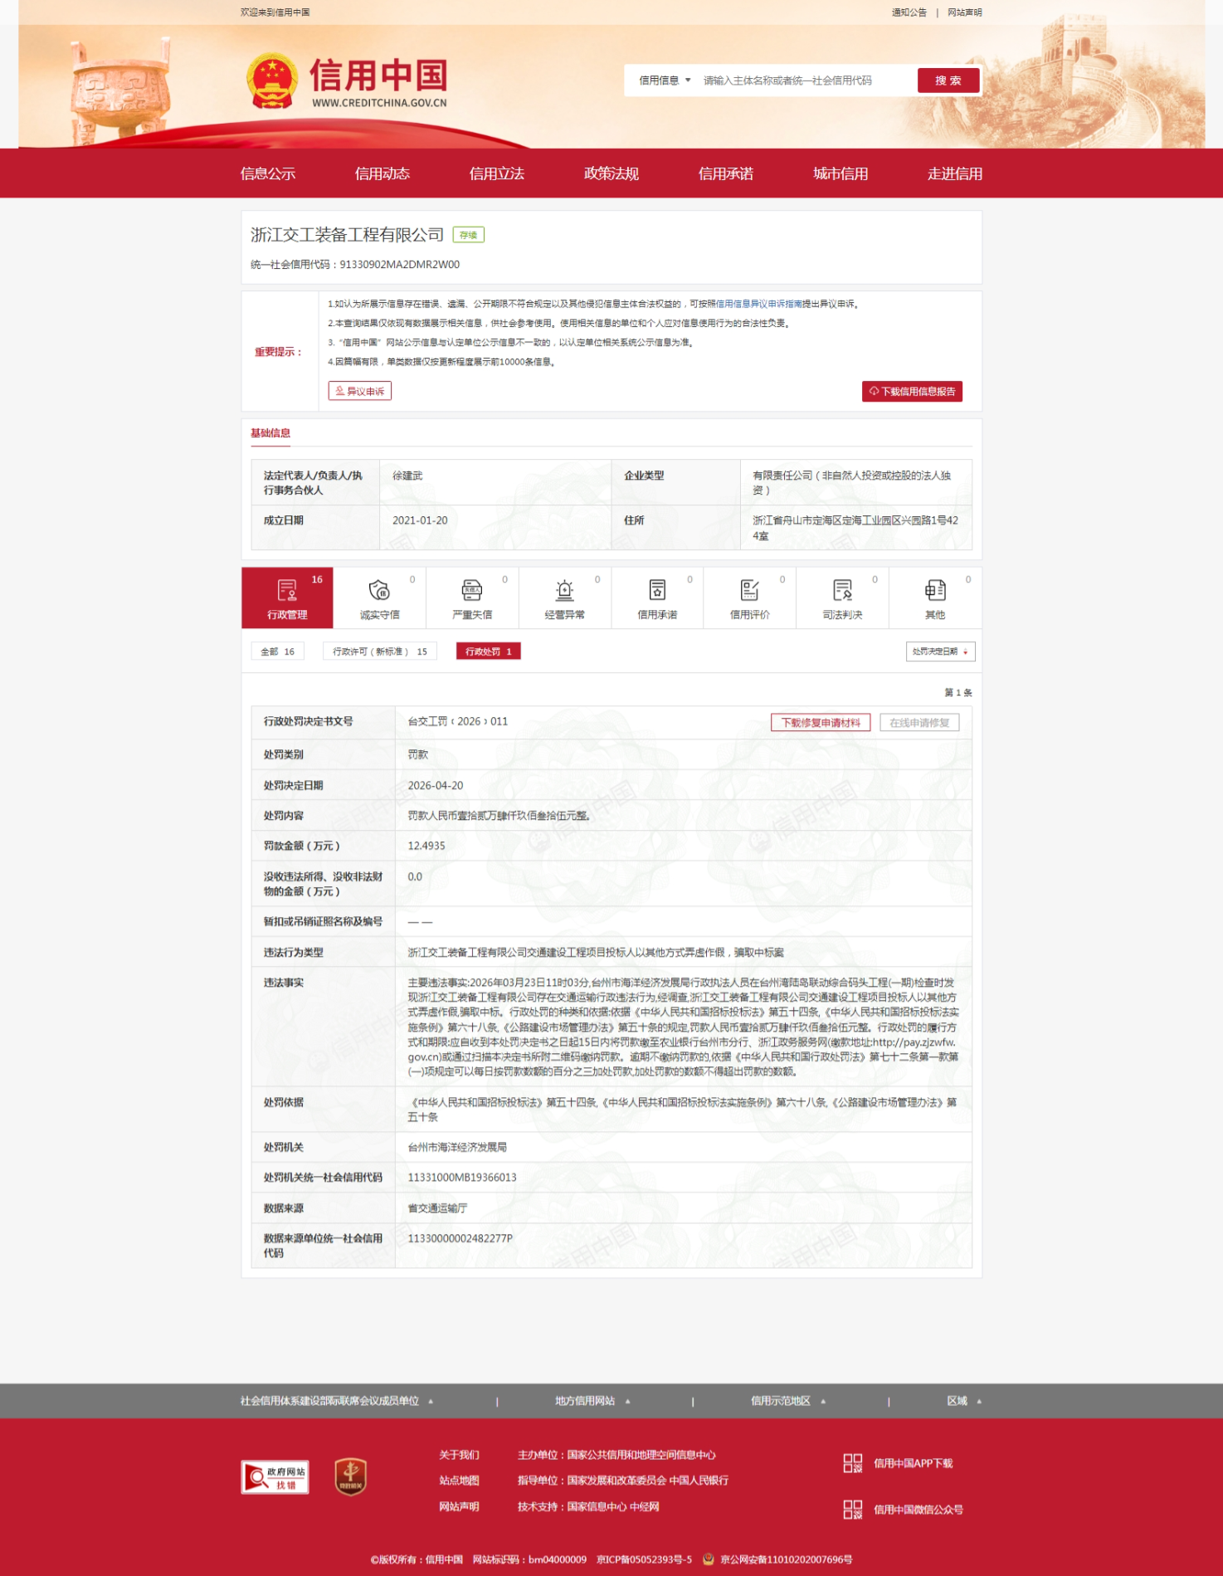
Task: Open the 信用评价 category icon
Action: tap(749, 591)
